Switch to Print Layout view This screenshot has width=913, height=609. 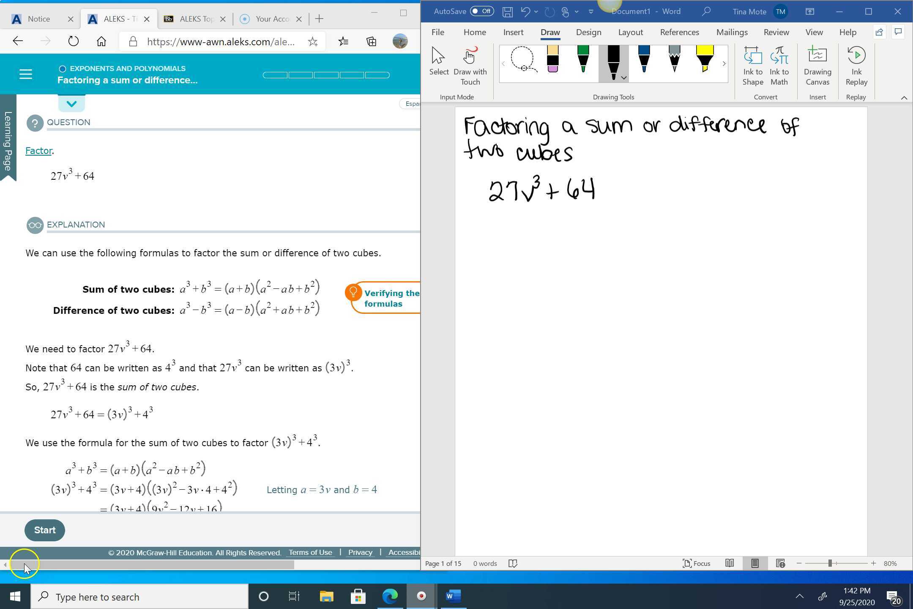pyautogui.click(x=754, y=563)
